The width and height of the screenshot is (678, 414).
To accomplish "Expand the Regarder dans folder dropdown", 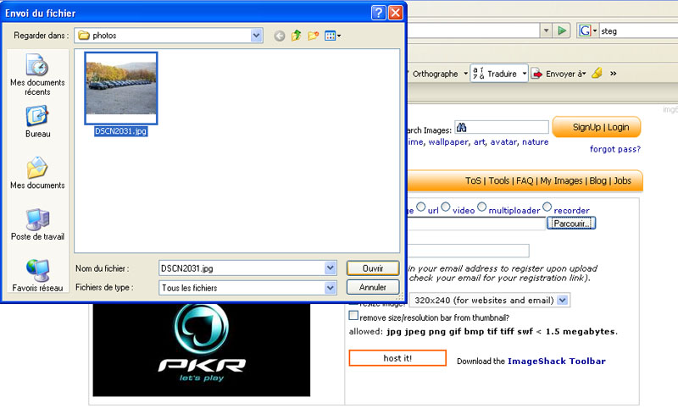I will pyautogui.click(x=257, y=35).
